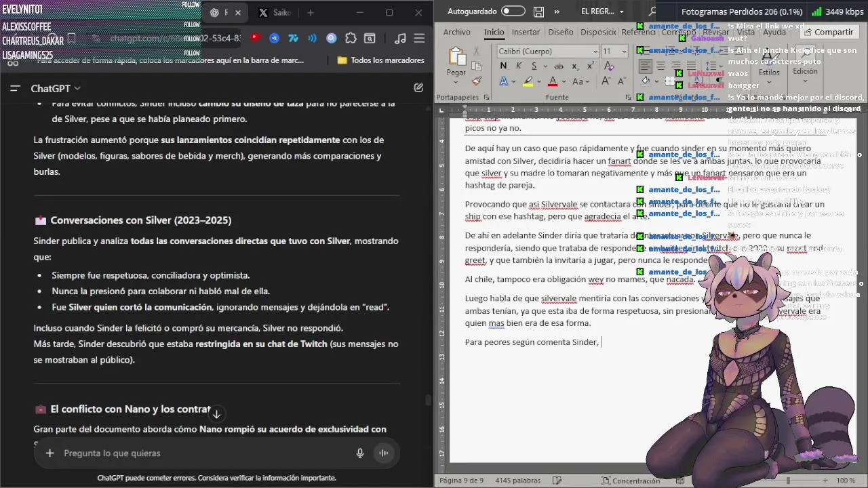Open the underline style dropdown arrow
The height and width of the screenshot is (488, 868).
pyautogui.click(x=544, y=66)
